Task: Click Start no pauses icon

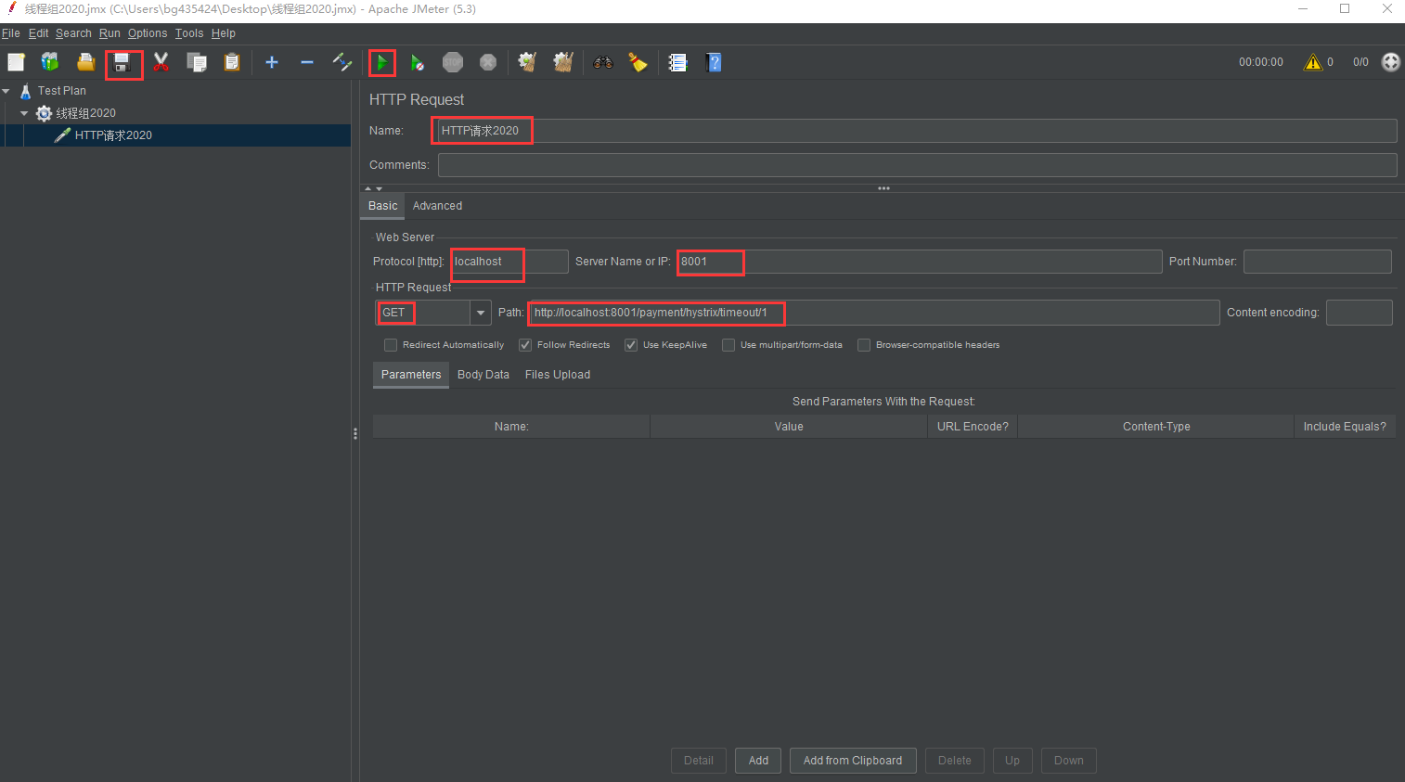Action: 418,62
